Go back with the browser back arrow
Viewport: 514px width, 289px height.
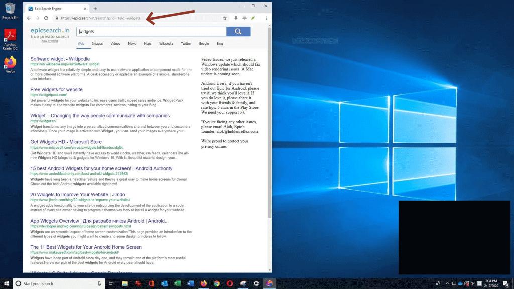tap(29, 18)
